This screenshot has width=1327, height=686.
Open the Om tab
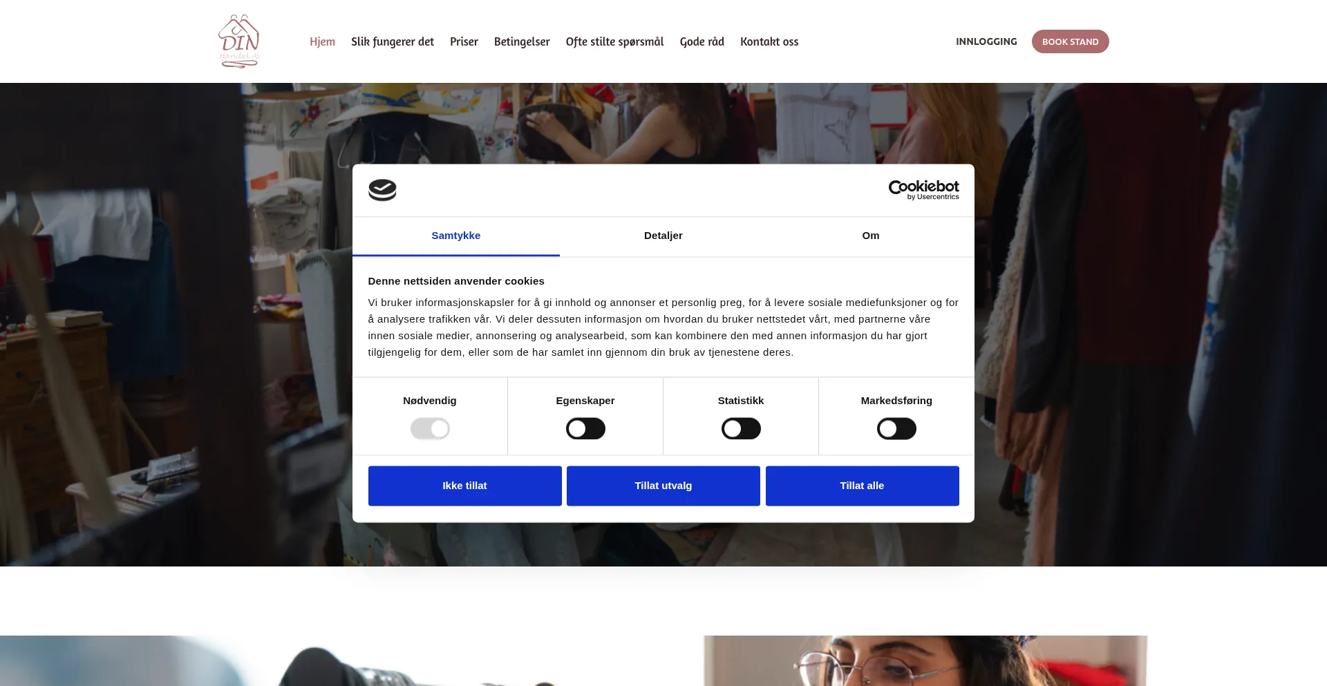(871, 236)
